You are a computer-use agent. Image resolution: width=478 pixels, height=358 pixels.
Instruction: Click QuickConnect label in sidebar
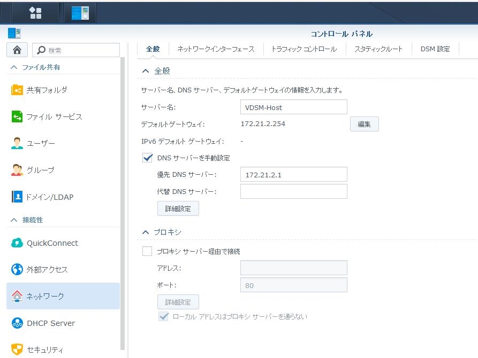52,243
